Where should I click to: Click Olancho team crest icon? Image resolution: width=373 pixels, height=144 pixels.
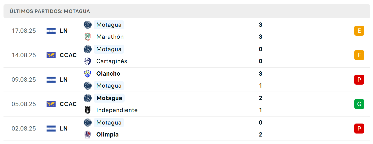[x=88, y=74]
